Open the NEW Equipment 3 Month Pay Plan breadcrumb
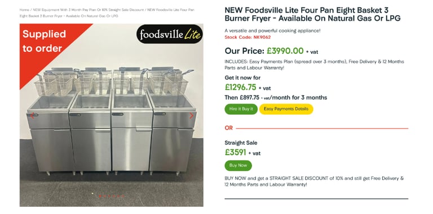433x214 pixels. pyautogui.click(x=89, y=10)
